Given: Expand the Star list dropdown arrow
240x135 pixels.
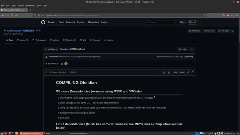Looking at the screenshot, I should 232,31.
